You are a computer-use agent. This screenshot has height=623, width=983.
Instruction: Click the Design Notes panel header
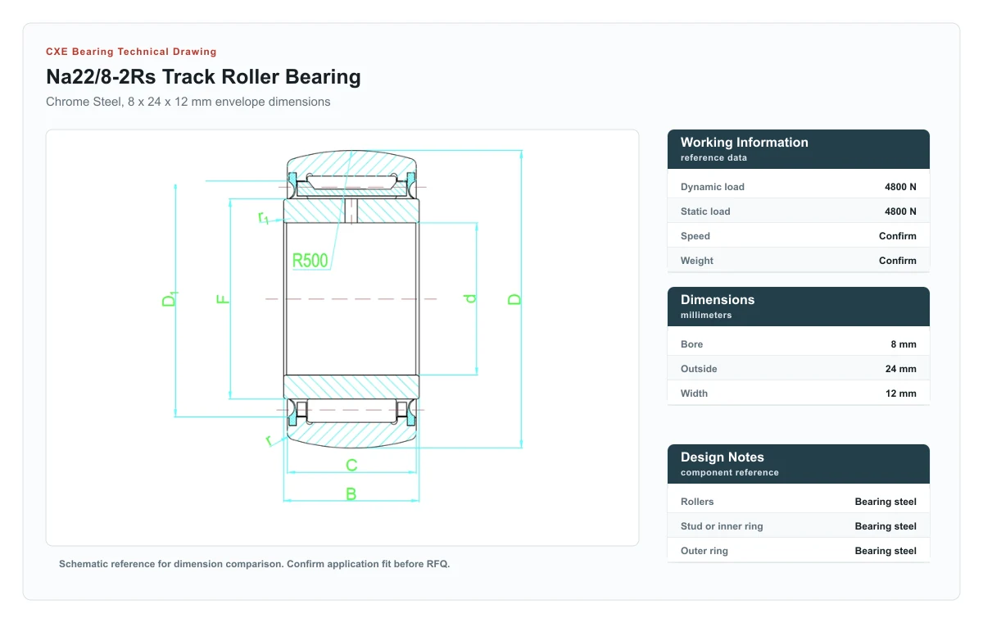pos(799,464)
